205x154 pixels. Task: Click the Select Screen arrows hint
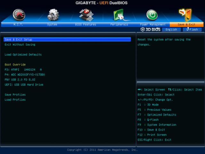151,90
